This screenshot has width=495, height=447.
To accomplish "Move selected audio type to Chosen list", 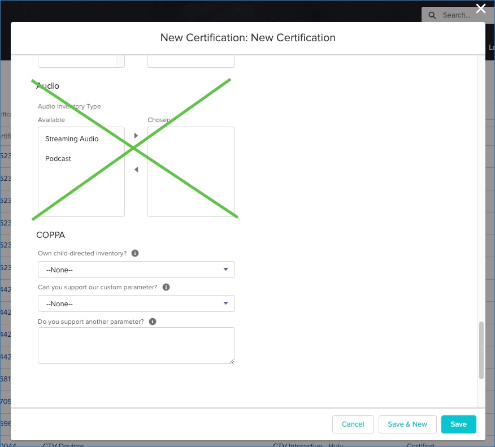I will (136, 136).
